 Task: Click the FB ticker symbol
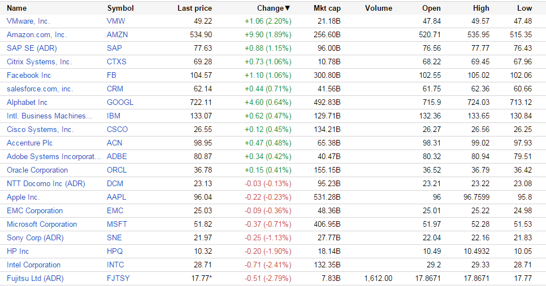(111, 75)
